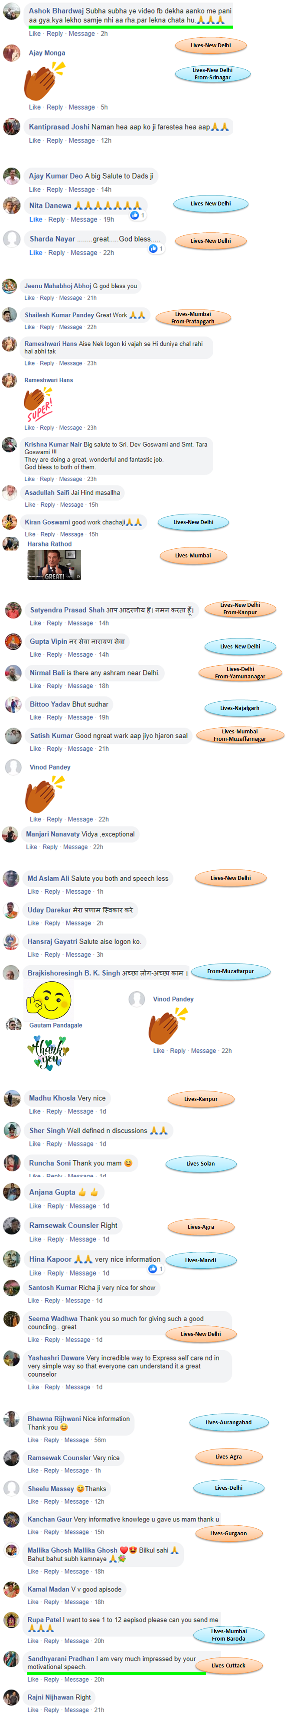Like Rajni Nijhawan's comment

[33, 1709]
